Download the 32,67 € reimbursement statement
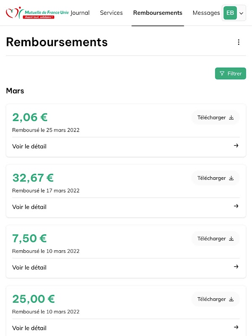This screenshot has width=252, height=336. click(x=215, y=178)
